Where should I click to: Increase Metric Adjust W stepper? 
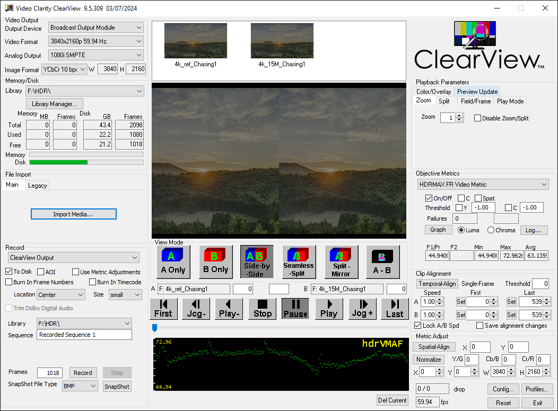coord(511,370)
